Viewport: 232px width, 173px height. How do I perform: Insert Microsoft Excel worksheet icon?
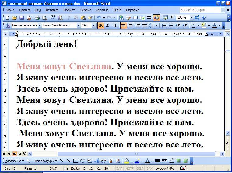click(142, 18)
